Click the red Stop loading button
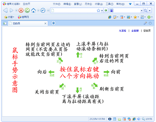The image size is (156, 122). point(21,10)
